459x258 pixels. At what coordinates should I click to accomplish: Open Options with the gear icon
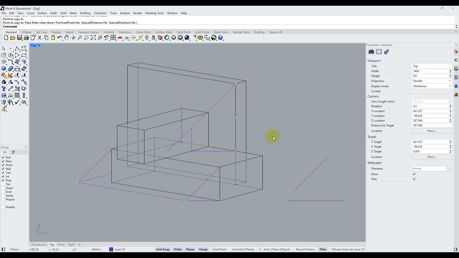[200, 38]
